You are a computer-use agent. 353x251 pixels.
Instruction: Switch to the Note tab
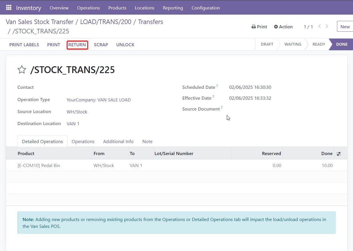point(147,141)
